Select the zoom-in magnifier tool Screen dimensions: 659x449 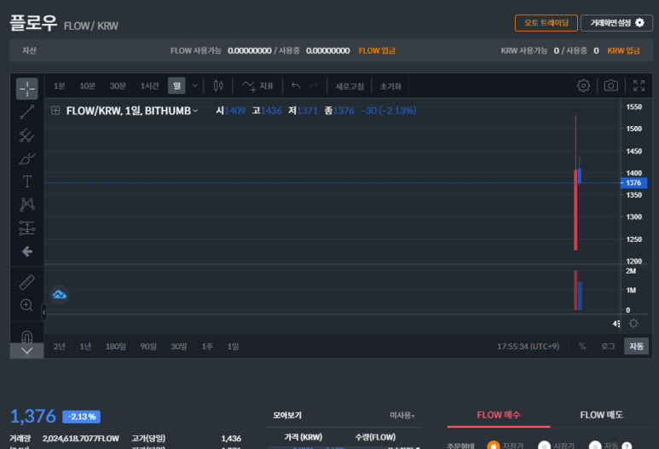click(27, 305)
